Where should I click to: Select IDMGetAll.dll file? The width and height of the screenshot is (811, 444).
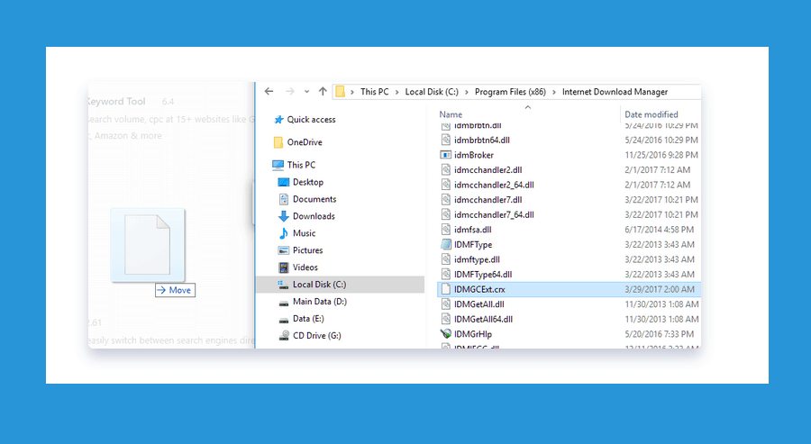(x=479, y=304)
